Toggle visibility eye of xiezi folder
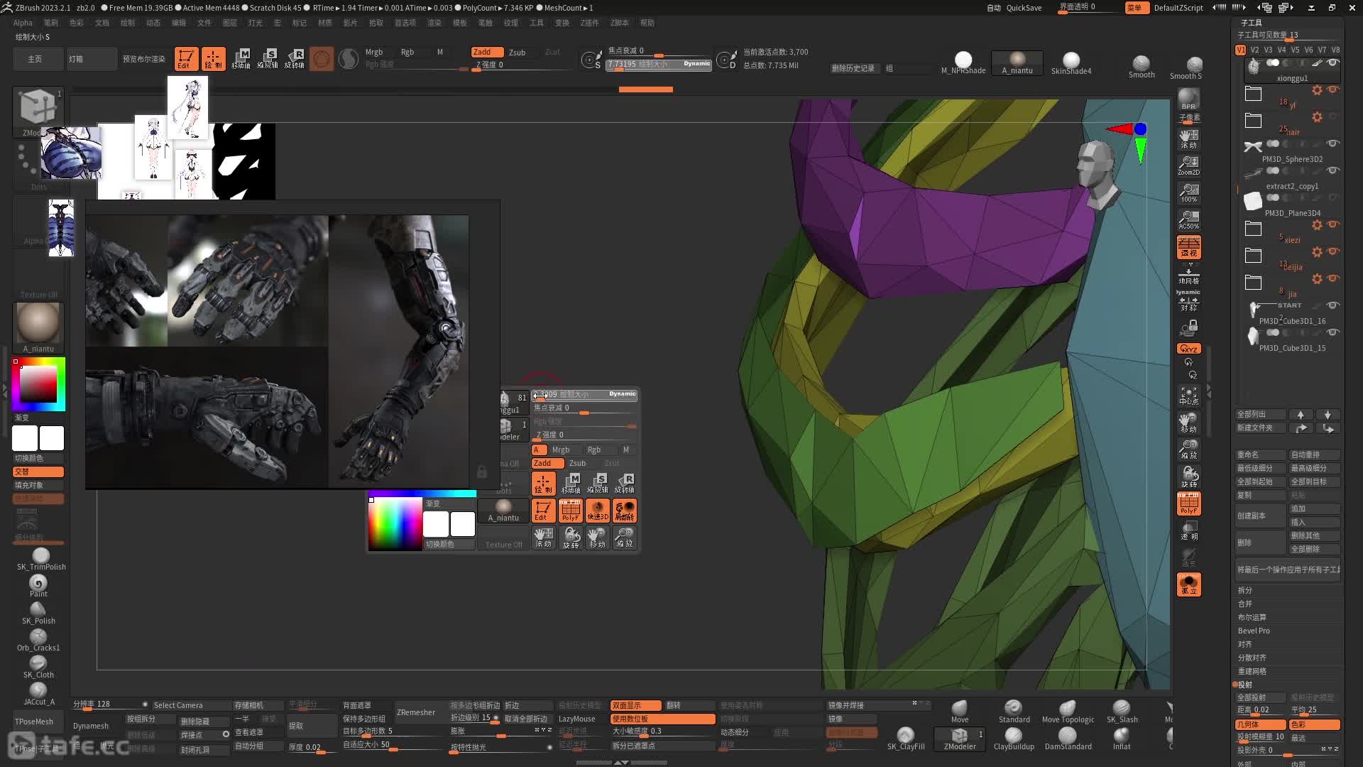 point(1333,224)
